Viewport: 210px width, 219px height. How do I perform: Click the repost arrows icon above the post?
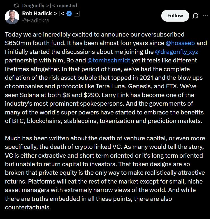tap(17, 5)
